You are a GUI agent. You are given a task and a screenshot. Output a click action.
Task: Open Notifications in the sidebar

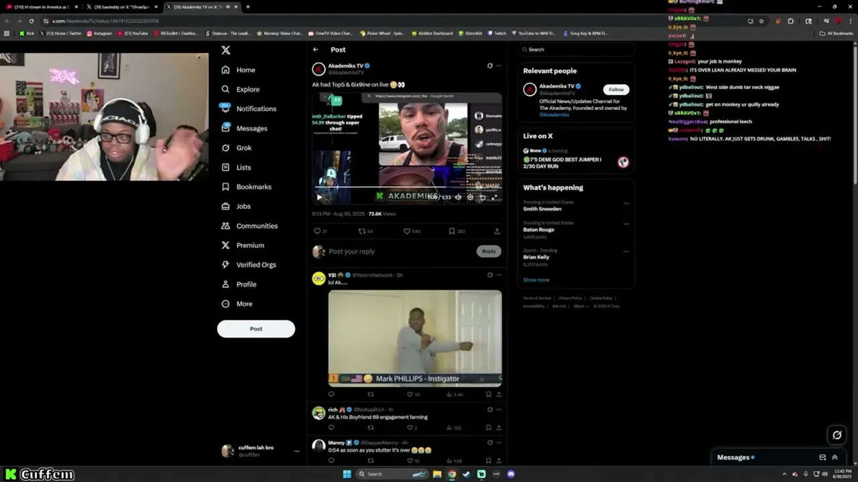point(249,108)
